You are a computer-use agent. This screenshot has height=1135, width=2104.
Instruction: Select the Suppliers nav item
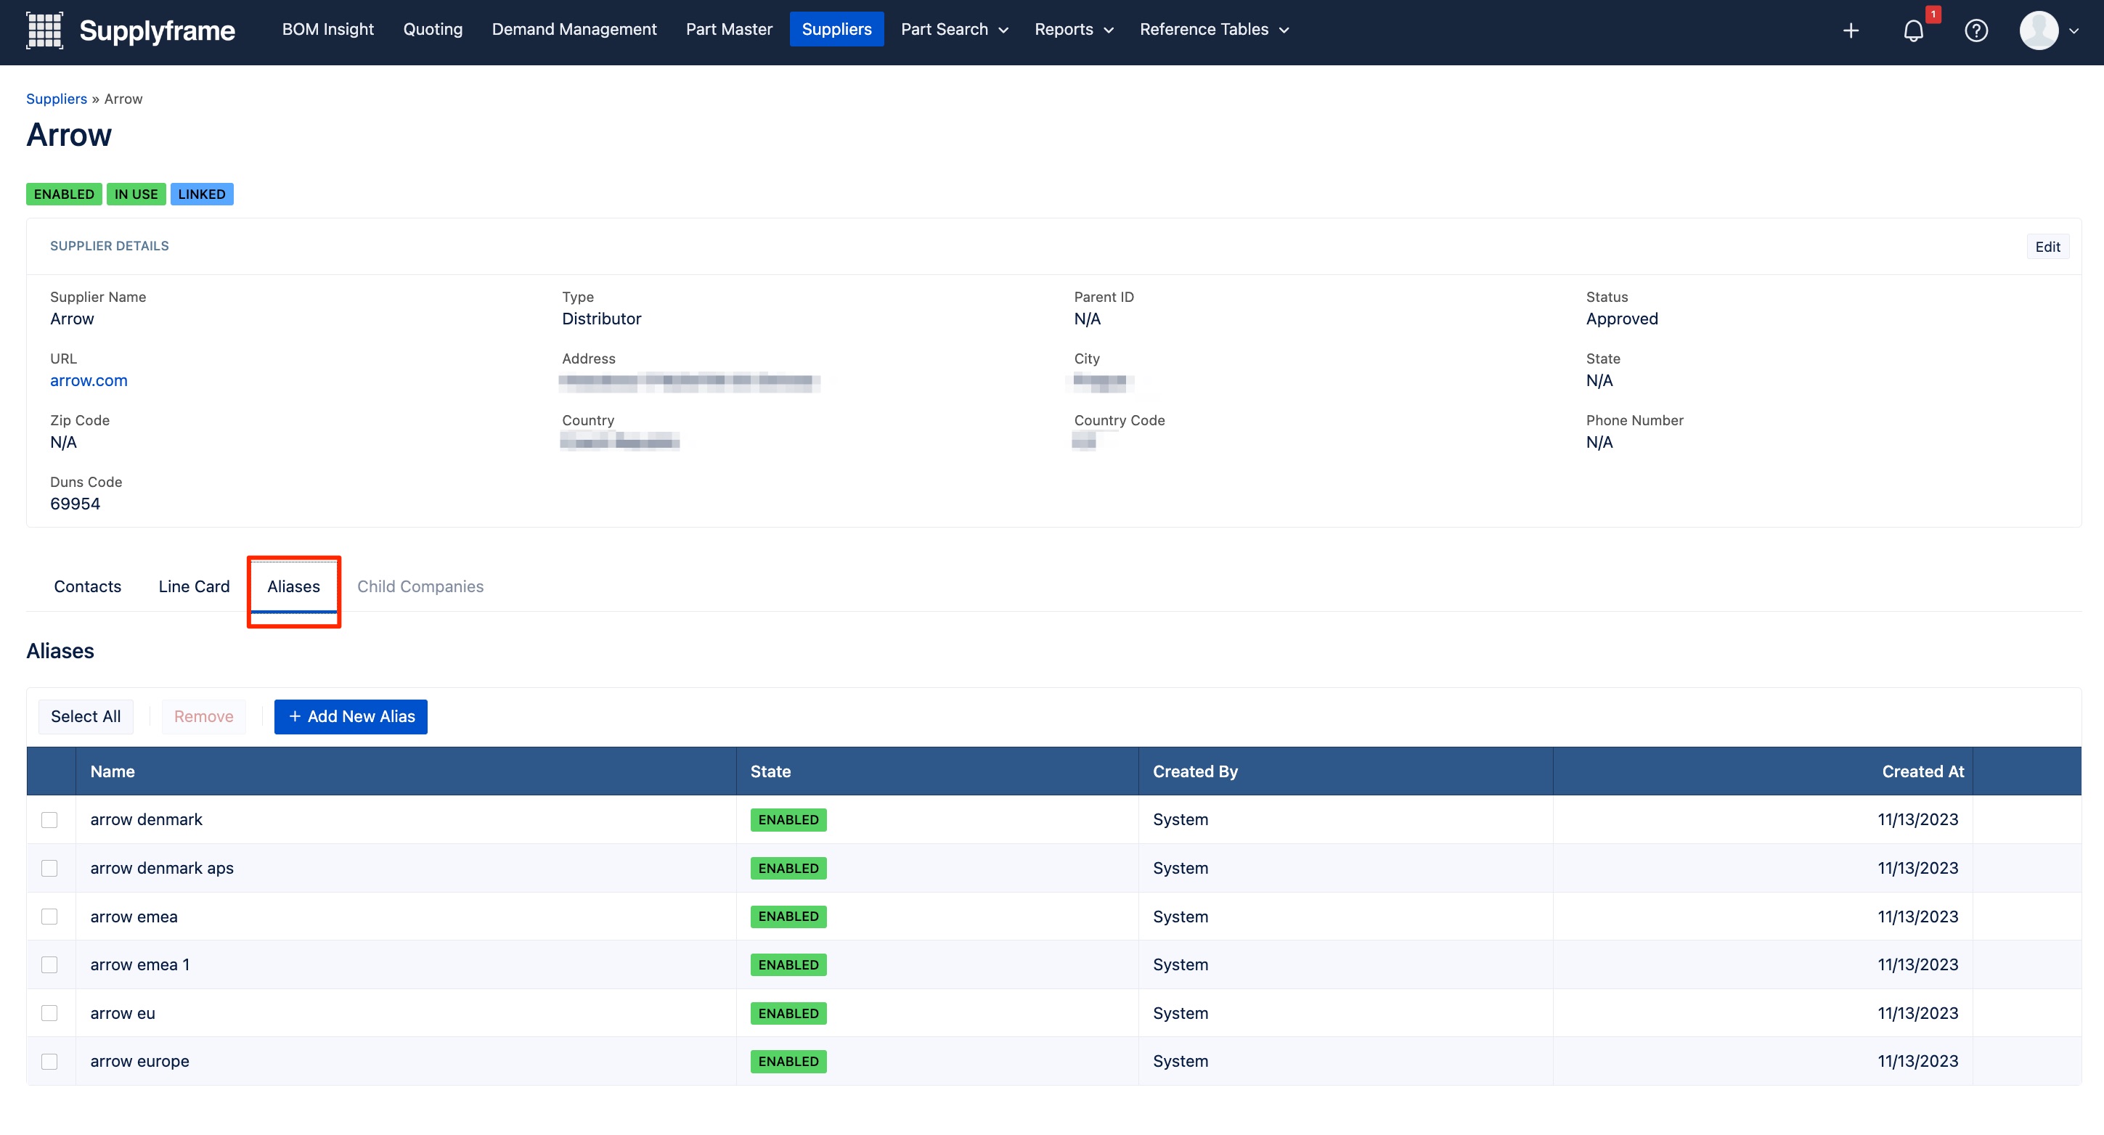[836, 30]
